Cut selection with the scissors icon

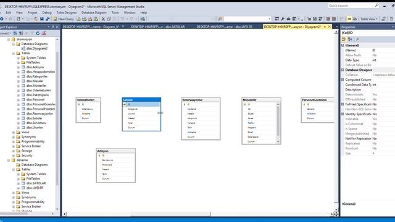coord(103,19)
